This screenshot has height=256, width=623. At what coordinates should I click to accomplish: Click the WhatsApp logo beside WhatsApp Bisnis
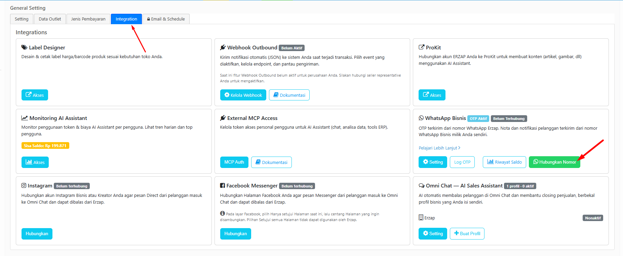(421, 118)
